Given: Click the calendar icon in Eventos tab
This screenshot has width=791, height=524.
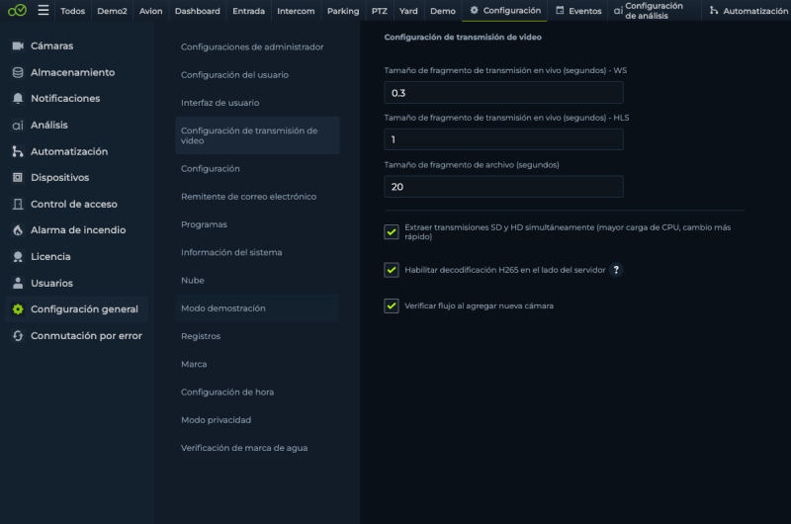Looking at the screenshot, I should tap(560, 10).
